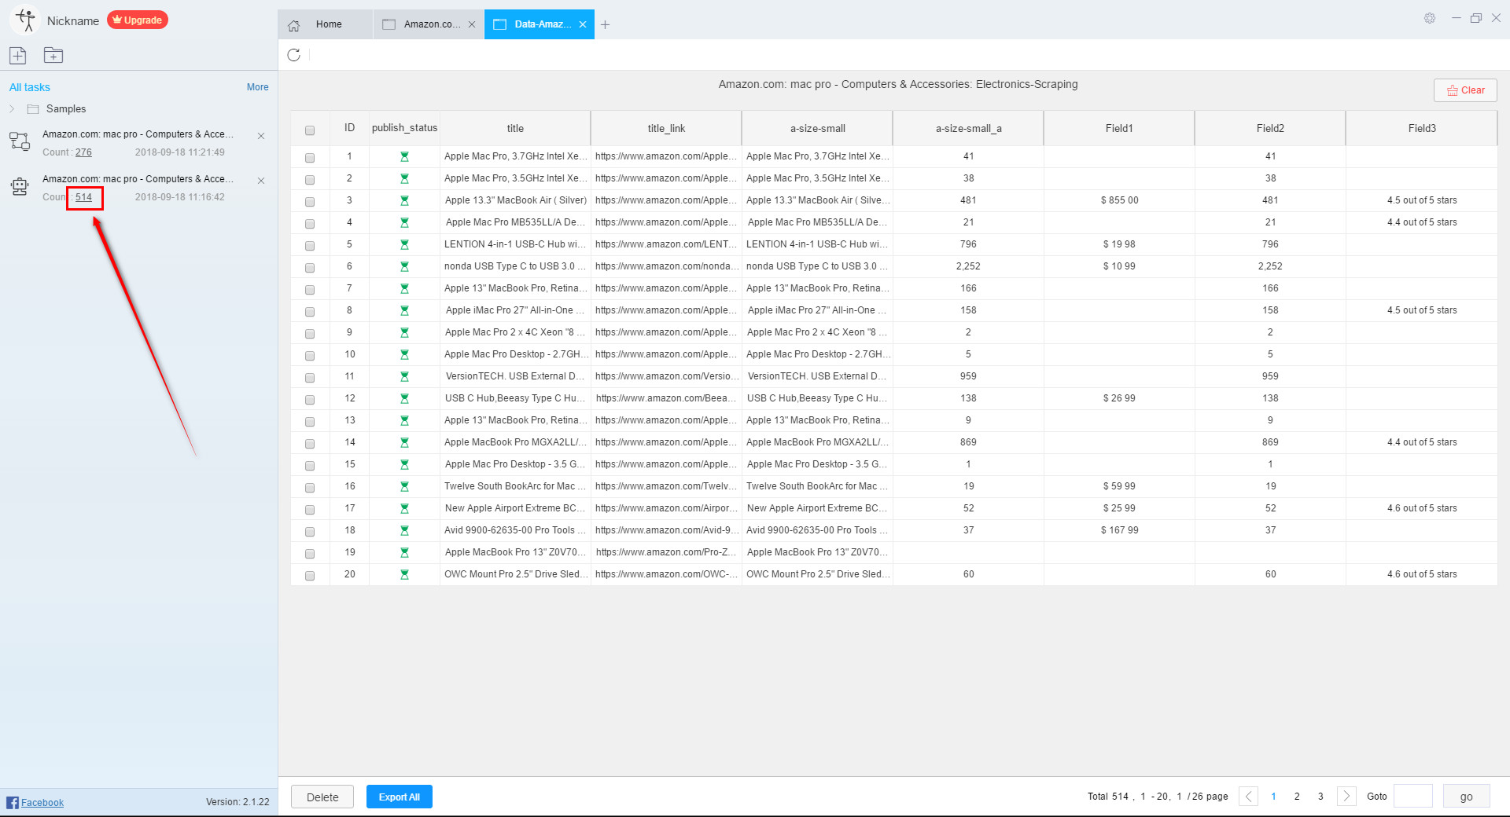Go to page 3
1510x817 pixels.
(1320, 796)
